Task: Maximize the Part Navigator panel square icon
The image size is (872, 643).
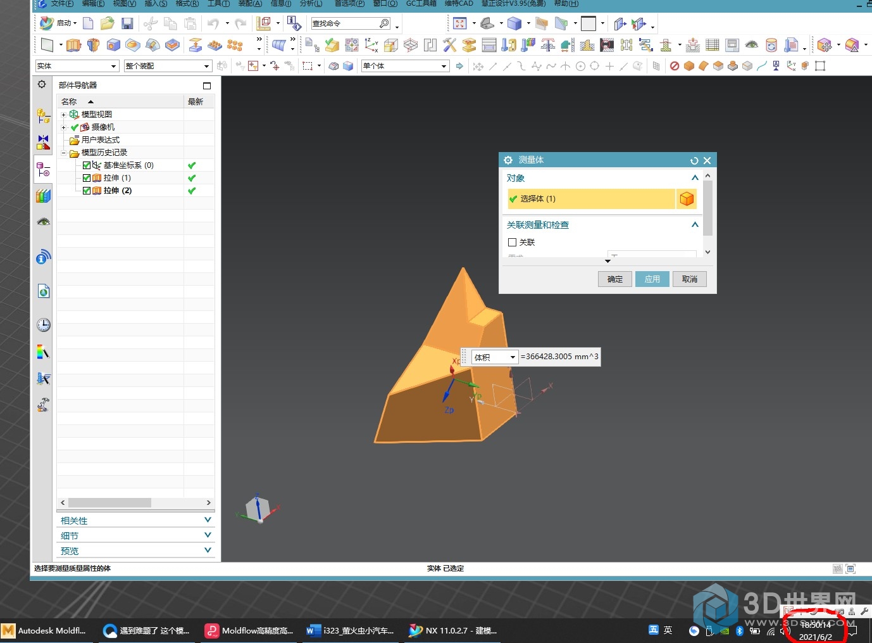Action: click(x=207, y=86)
